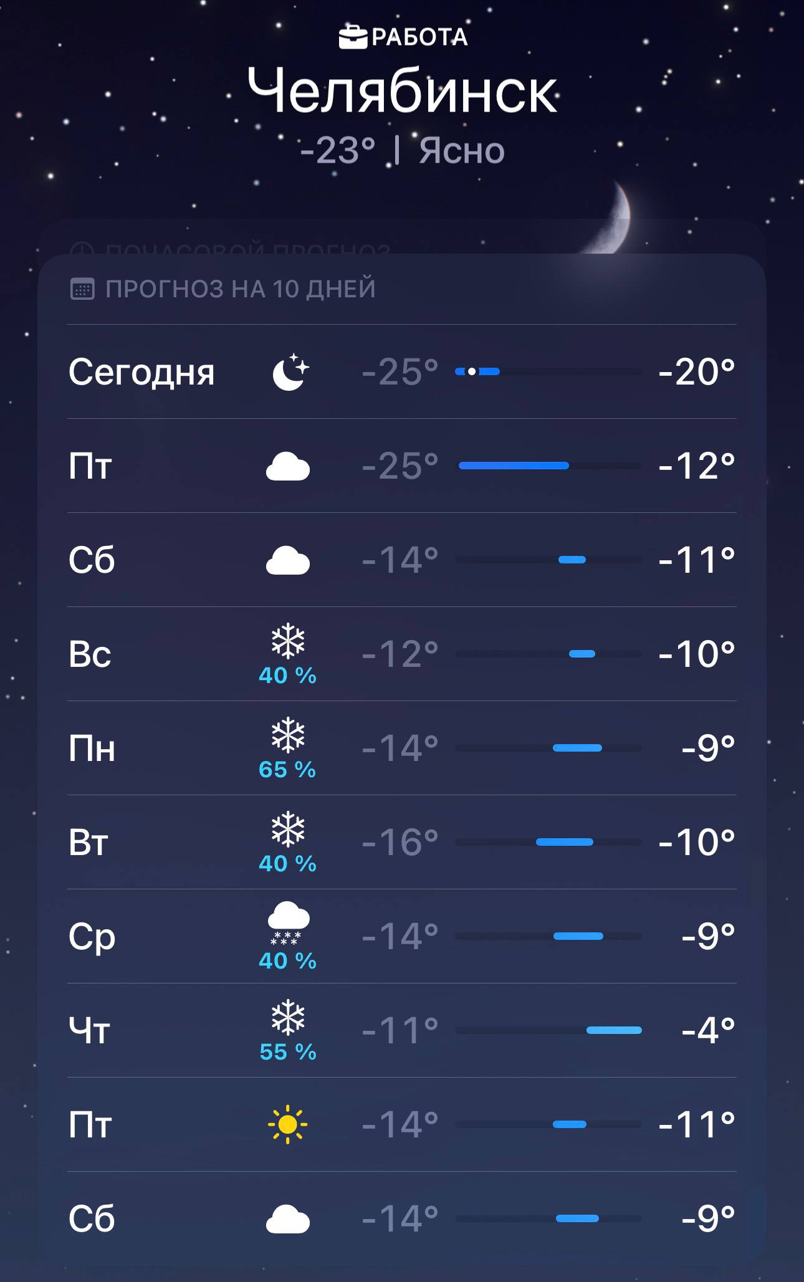Image resolution: width=804 pixels, height=1282 pixels.
Task: Tap the snowflake icon in Вс row
Action: [288, 641]
